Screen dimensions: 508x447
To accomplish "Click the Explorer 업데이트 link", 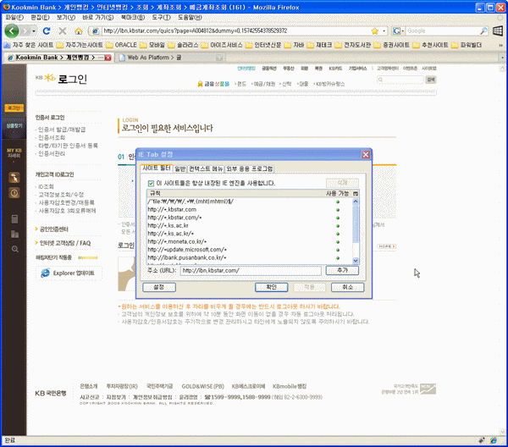I will coord(69,273).
